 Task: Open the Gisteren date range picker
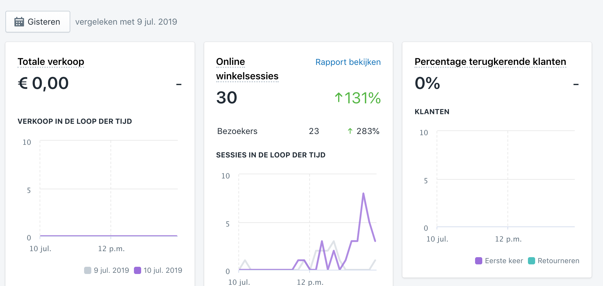pos(38,22)
